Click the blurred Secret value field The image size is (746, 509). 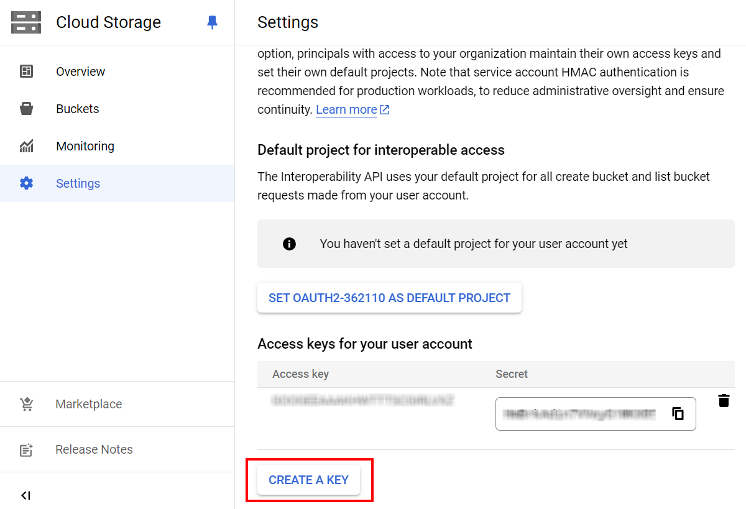[579, 414]
